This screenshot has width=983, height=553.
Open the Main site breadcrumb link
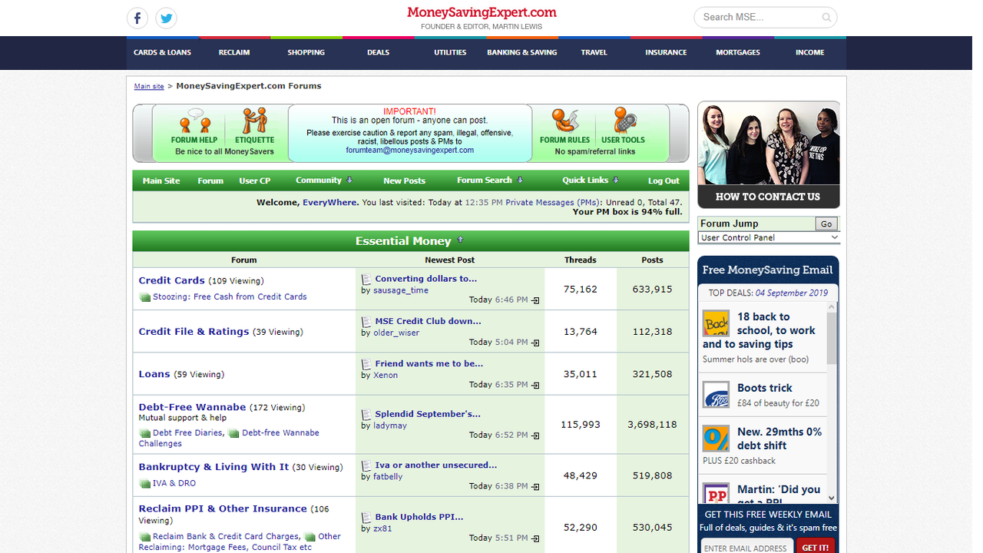[149, 87]
